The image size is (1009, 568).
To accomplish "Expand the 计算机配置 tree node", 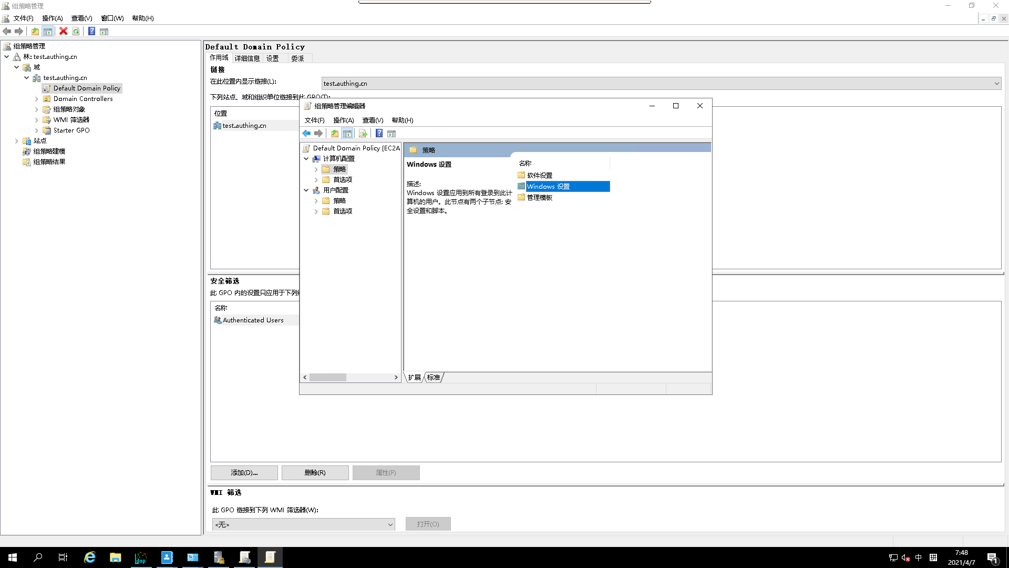I will pyautogui.click(x=306, y=158).
